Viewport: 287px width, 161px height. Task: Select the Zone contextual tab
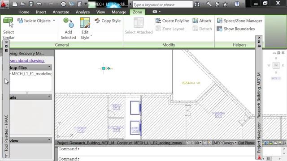137,12
